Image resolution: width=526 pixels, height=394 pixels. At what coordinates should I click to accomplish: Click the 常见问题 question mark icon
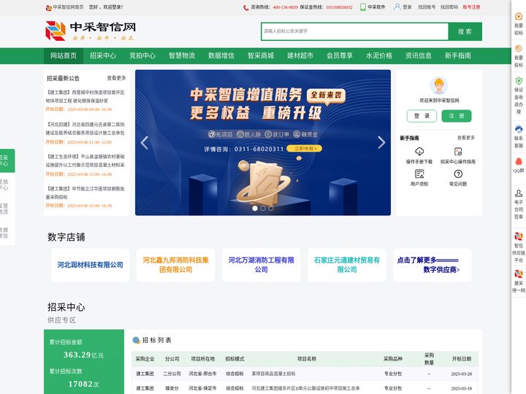pyautogui.click(x=458, y=174)
